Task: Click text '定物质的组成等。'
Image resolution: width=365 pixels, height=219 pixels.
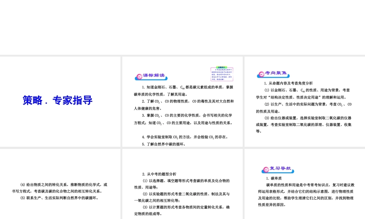Action: 148,214
